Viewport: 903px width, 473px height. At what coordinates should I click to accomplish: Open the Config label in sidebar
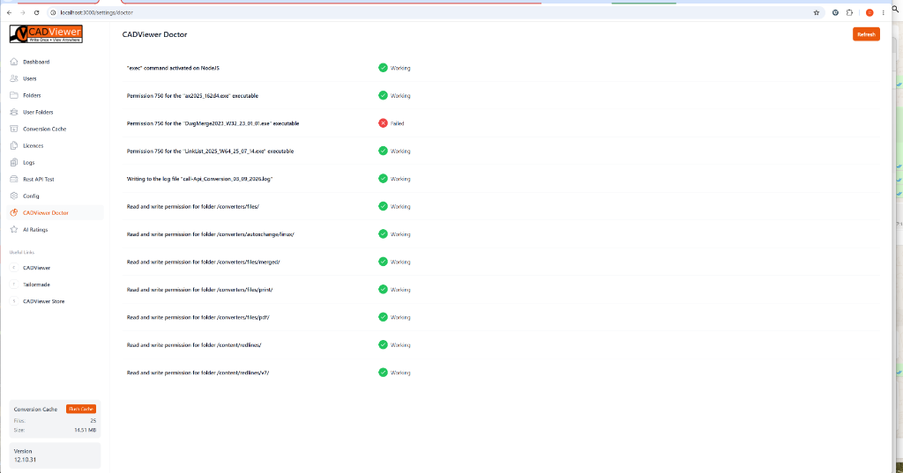pyautogui.click(x=31, y=196)
